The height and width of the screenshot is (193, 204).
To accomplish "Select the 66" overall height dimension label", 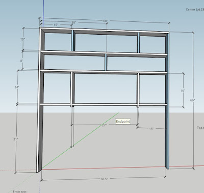I will pyautogui.click(x=192, y=100).
